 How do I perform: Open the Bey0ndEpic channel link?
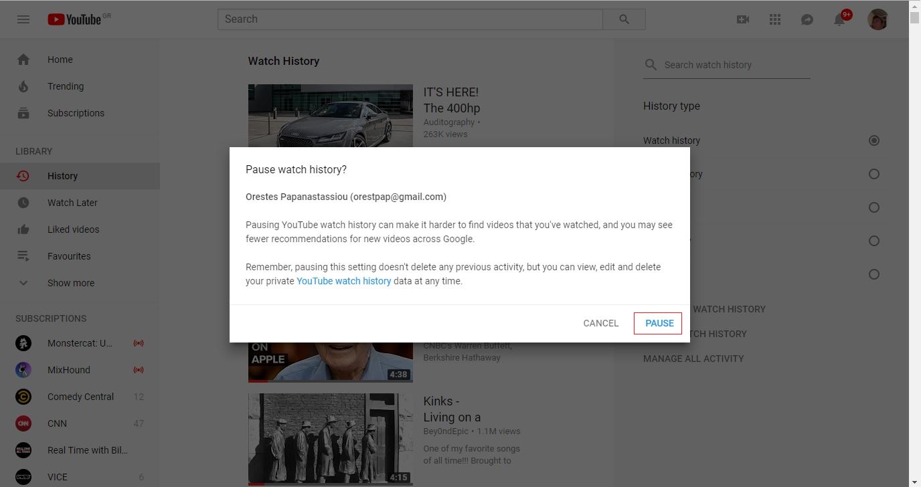pyautogui.click(x=446, y=431)
